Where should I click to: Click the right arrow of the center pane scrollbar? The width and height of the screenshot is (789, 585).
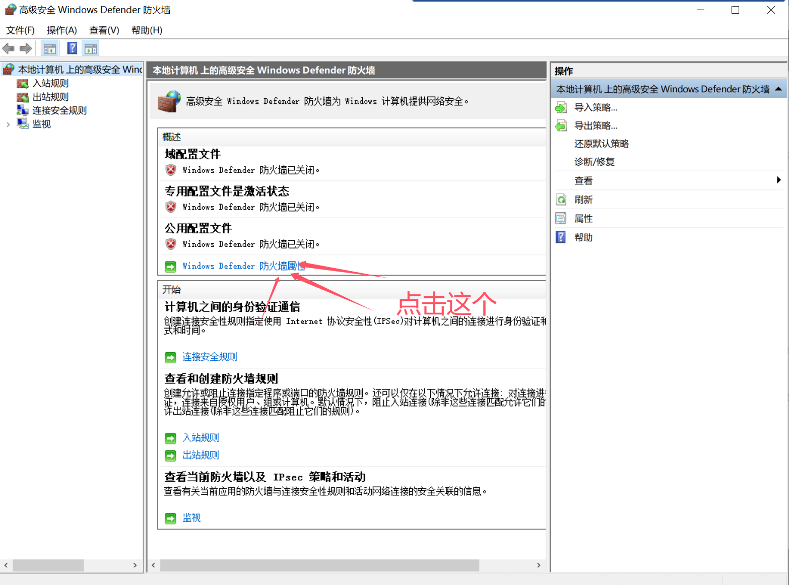[x=539, y=565]
